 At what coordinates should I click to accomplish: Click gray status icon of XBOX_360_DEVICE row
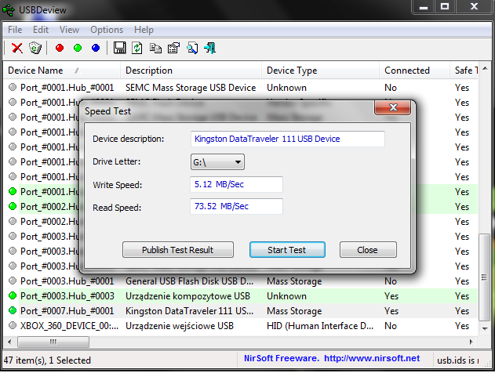pos(13,325)
